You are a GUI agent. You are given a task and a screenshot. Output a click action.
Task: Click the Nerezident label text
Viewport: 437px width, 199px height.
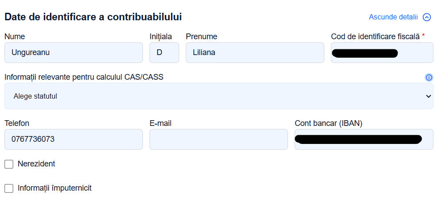(36, 164)
